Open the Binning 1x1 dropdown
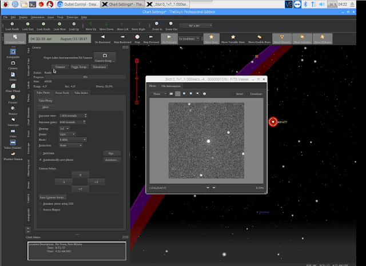Viewport: 366px width, 266px height. 64,129
